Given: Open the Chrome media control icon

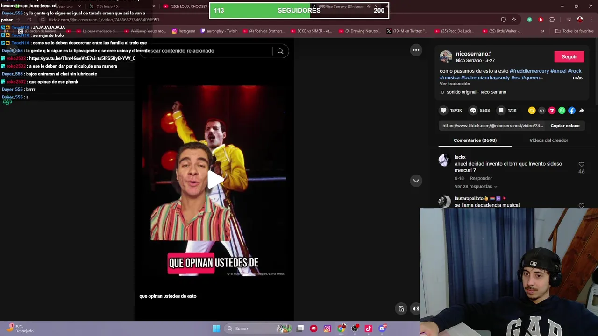Looking at the screenshot, I should point(569,20).
